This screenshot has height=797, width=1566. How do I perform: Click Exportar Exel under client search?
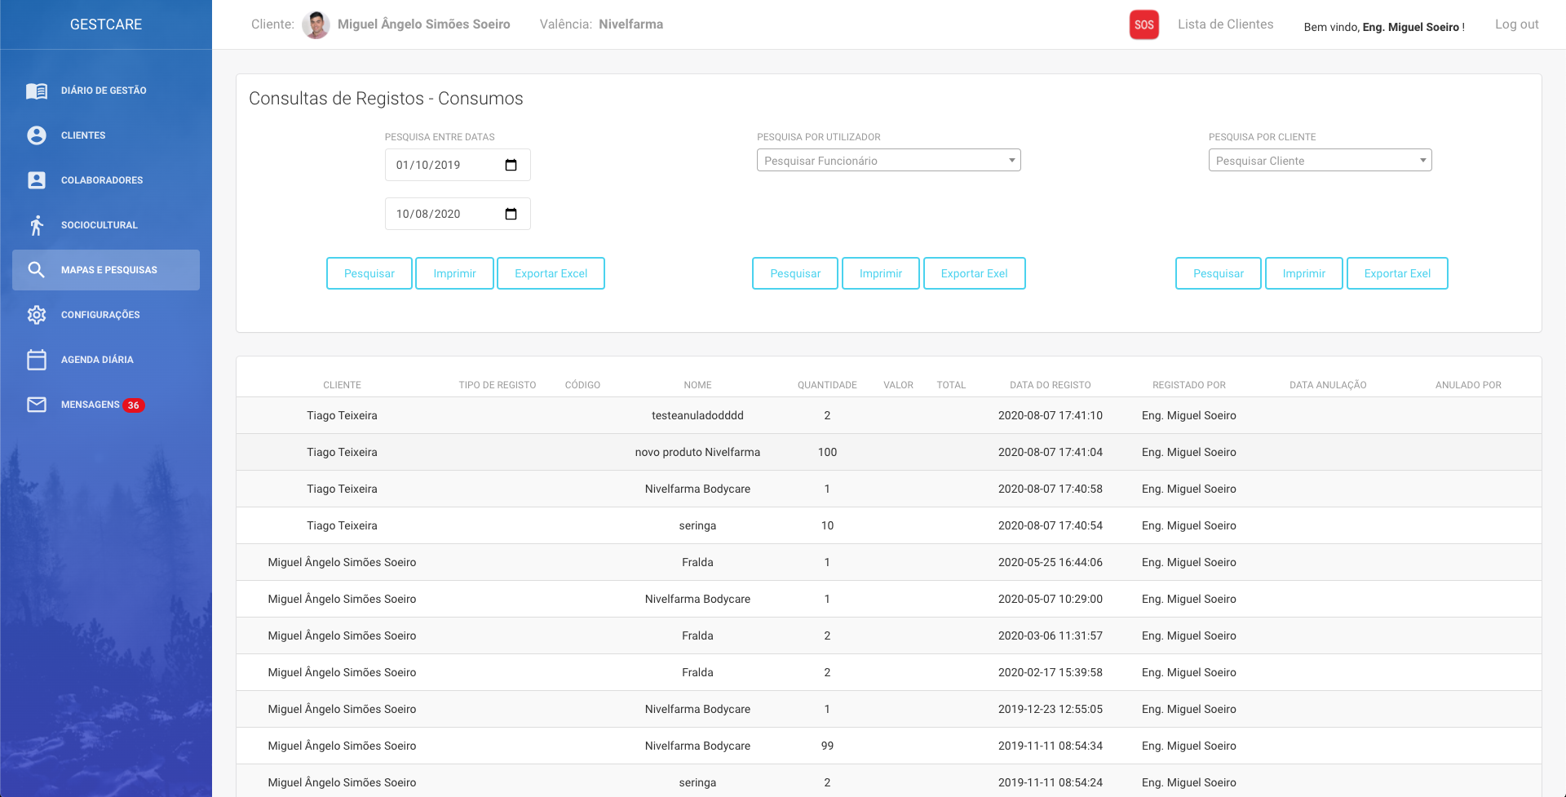(1397, 273)
